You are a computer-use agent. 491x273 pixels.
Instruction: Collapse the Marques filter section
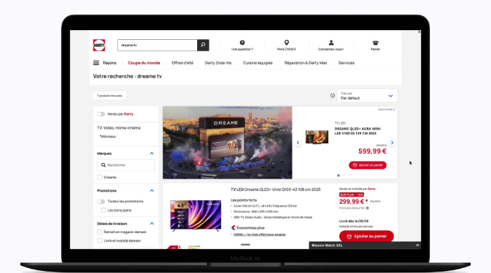pos(152,153)
